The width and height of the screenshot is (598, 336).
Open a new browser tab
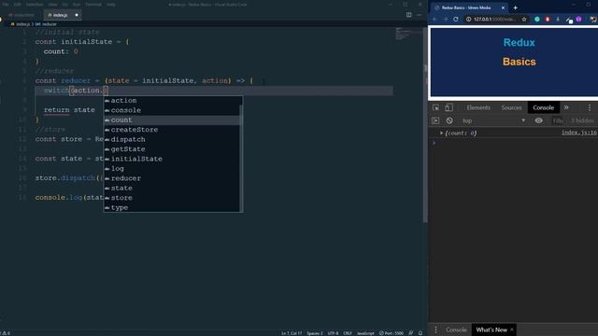click(515, 7)
